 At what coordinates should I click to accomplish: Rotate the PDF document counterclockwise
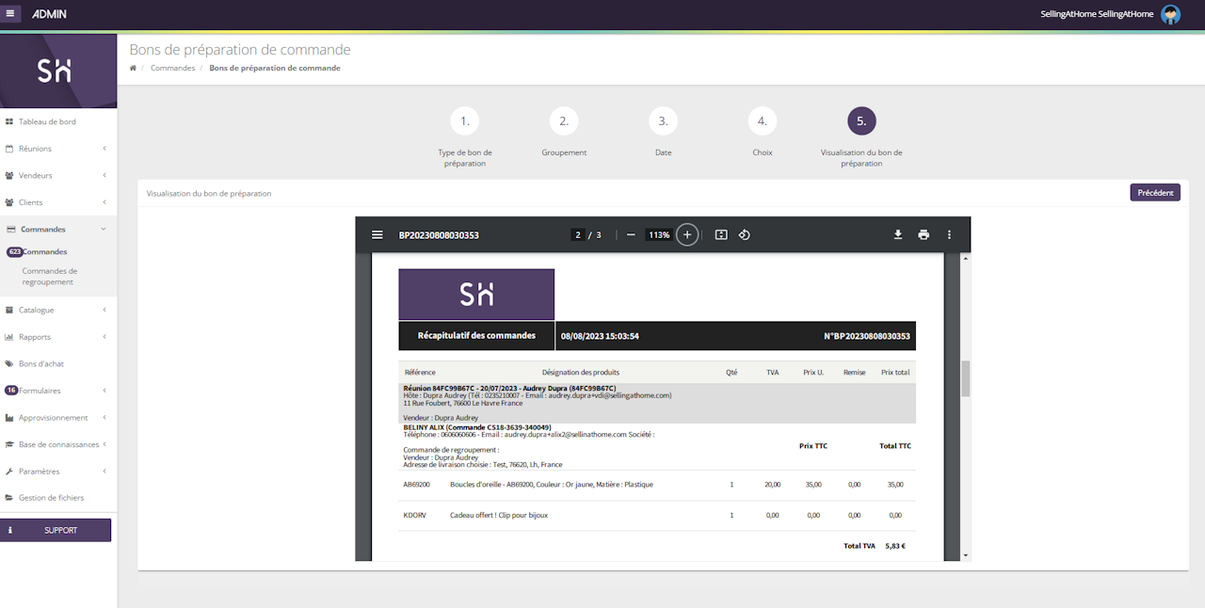[x=744, y=235]
